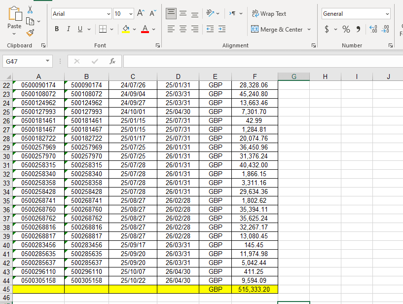
Task: Expand the General number format dropdown
Action: (x=387, y=14)
